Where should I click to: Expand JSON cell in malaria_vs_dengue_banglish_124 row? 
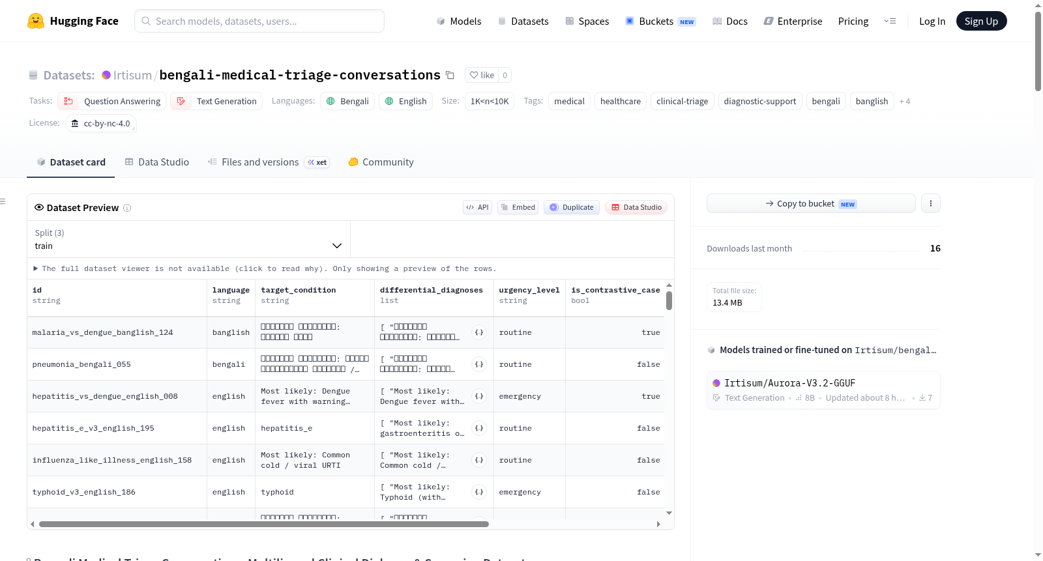point(479,332)
